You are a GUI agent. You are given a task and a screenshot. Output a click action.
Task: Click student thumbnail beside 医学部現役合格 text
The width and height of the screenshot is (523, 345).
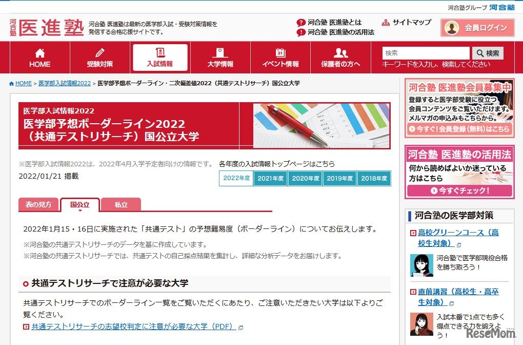click(421, 265)
